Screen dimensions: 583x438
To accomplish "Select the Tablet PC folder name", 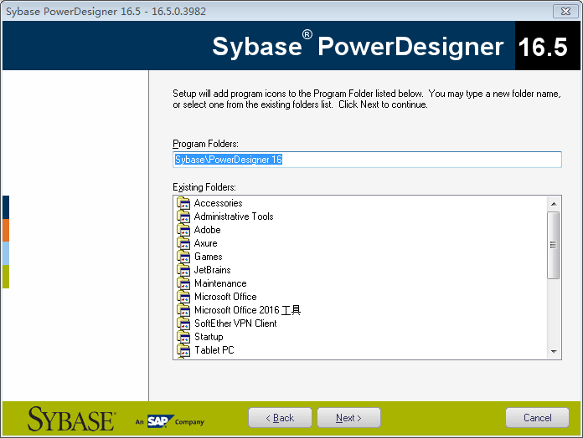I will click(x=214, y=350).
